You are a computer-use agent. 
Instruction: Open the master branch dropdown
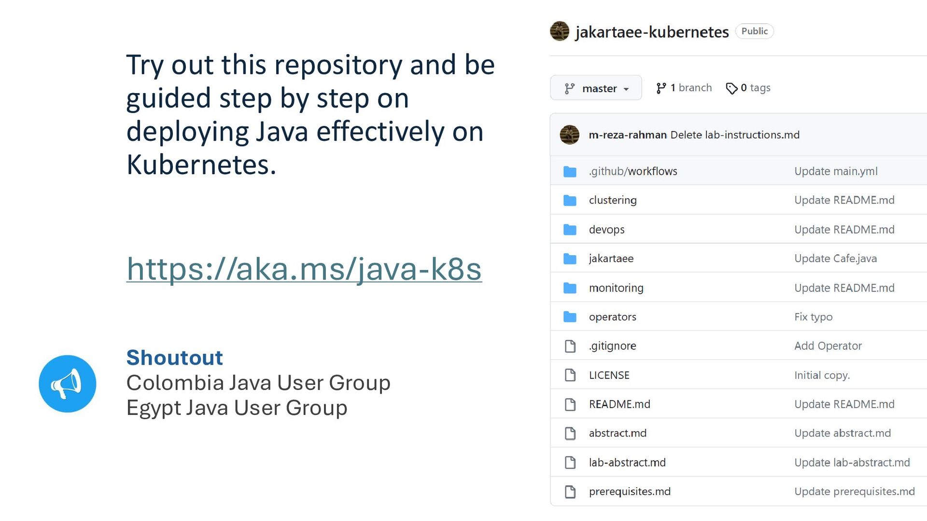point(596,88)
